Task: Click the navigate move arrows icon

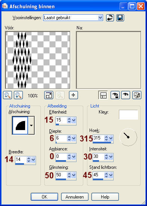Action: (x=73, y=95)
